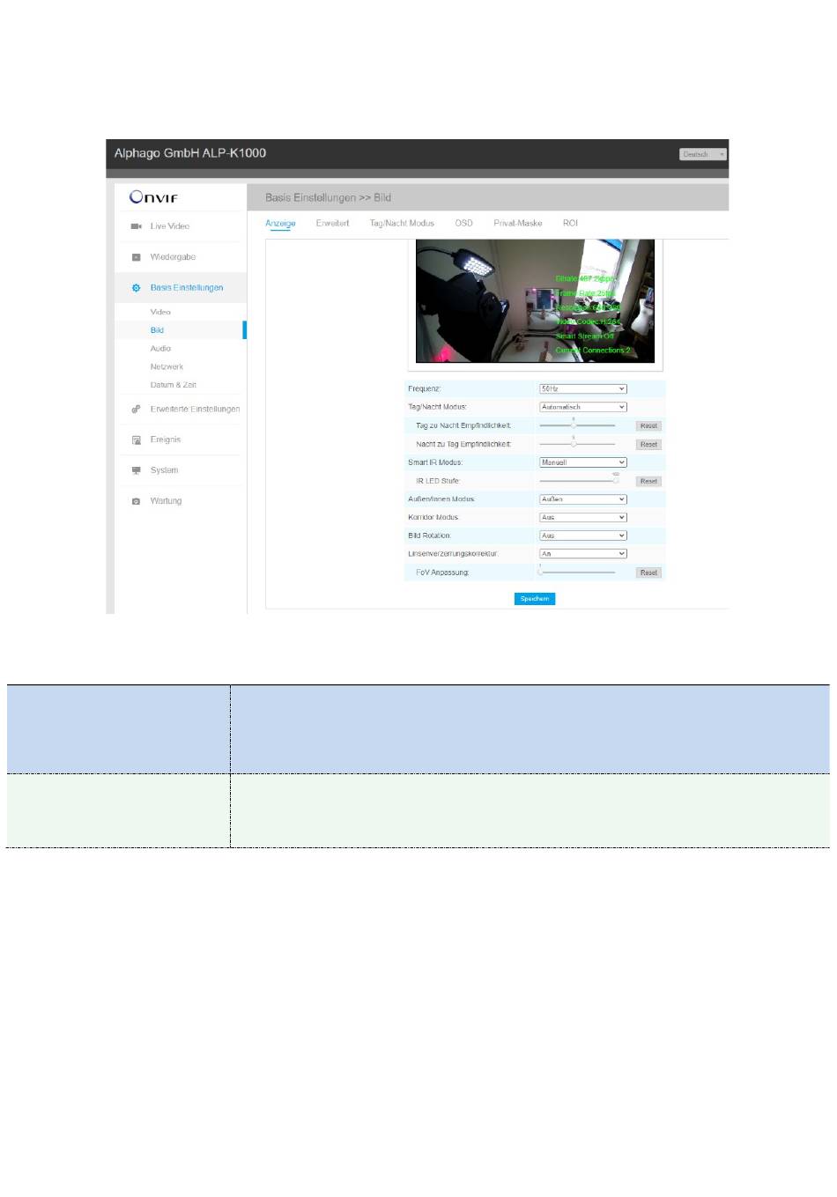Open the Außen/Innen Modus dropdown

click(x=582, y=499)
